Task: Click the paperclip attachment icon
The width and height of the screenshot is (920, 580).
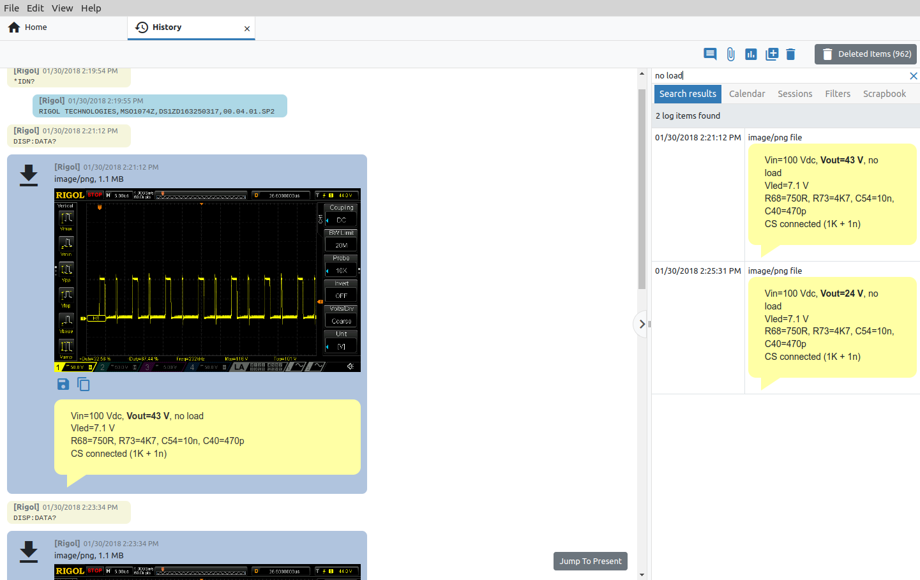Action: click(730, 54)
